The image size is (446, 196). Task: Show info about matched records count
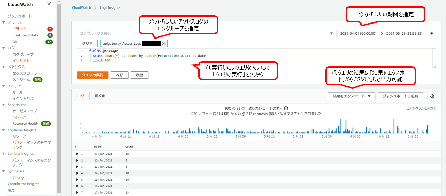tap(286, 109)
